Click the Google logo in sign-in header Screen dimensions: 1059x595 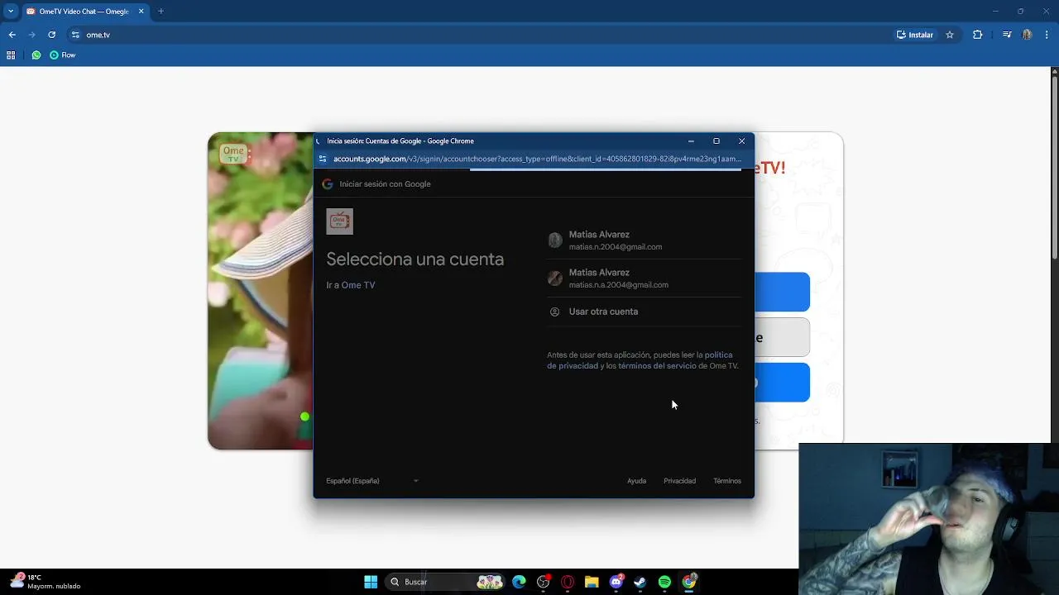(328, 184)
